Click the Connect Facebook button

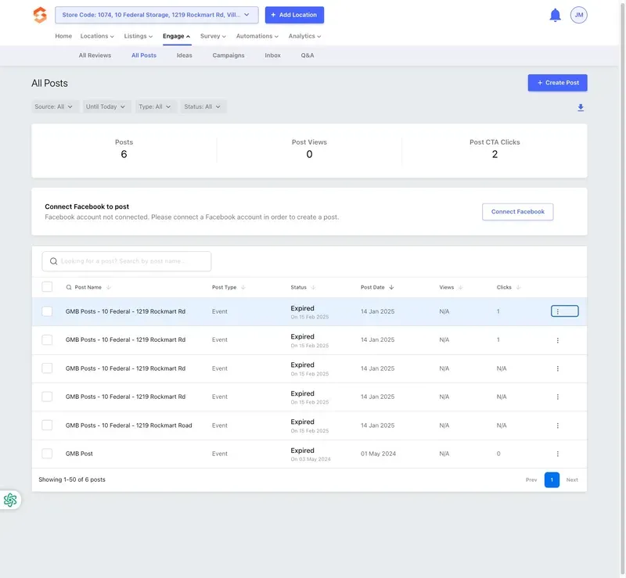(517, 211)
